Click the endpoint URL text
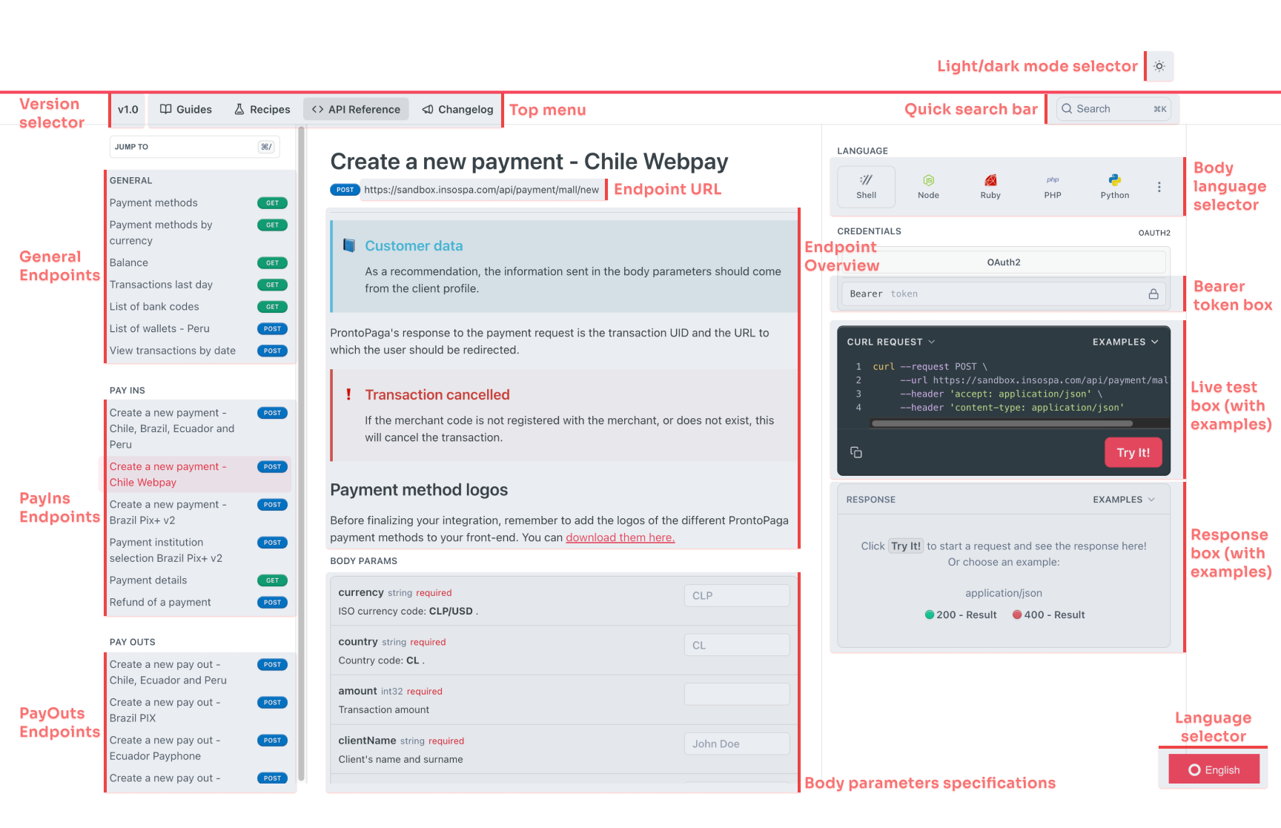The height and width of the screenshot is (828, 1281). [482, 190]
